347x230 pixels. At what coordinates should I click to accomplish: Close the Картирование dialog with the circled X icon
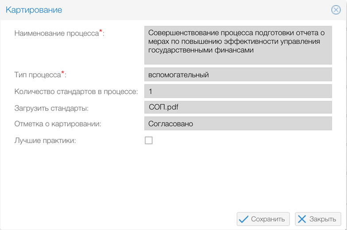[x=336, y=10]
